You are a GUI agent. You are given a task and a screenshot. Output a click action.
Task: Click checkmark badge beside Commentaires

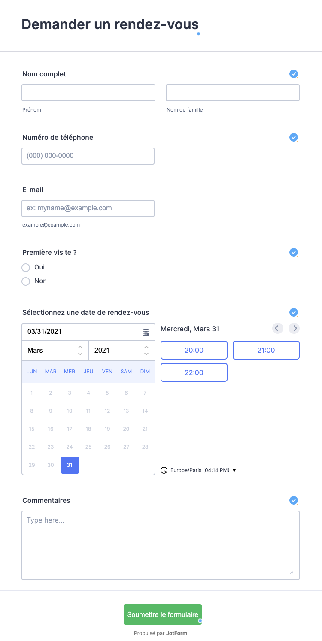click(294, 500)
